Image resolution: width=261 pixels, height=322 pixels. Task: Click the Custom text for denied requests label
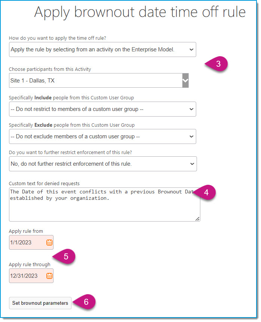pos(44,183)
